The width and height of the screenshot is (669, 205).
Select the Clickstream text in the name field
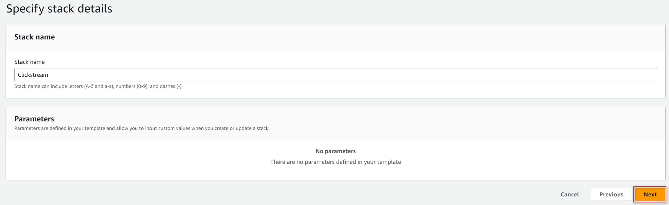pyautogui.click(x=33, y=74)
